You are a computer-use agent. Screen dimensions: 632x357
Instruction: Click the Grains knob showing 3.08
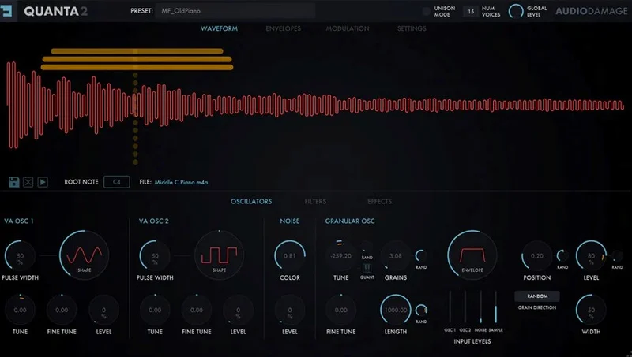pos(396,255)
